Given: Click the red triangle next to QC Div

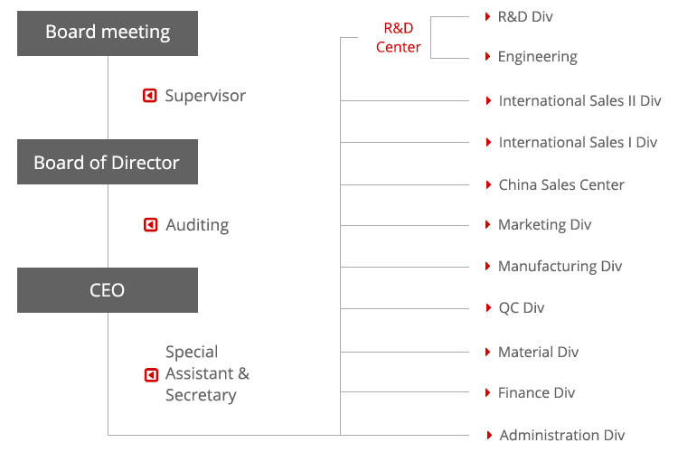Looking at the screenshot, I should click(488, 308).
